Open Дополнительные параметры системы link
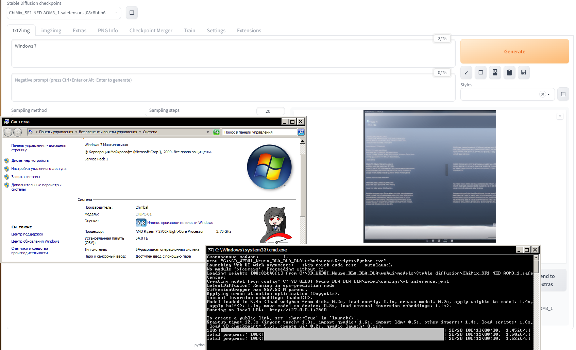576x350 pixels. click(x=36, y=187)
